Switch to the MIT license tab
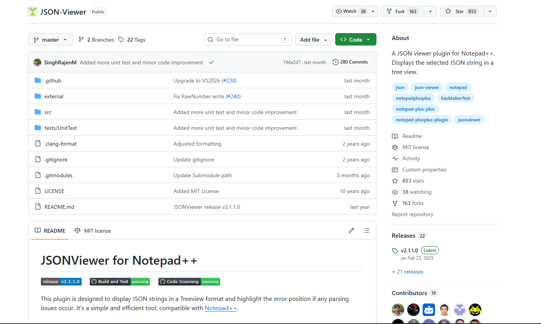Screen dimensions: 541x324 click(92, 230)
